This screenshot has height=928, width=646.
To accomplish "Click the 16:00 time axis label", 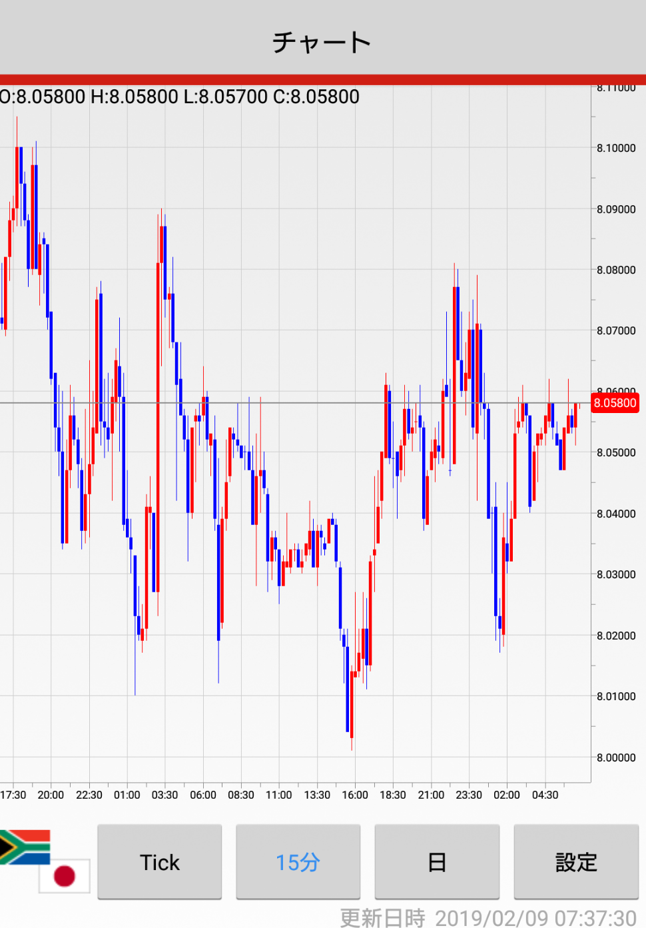I will click(355, 795).
